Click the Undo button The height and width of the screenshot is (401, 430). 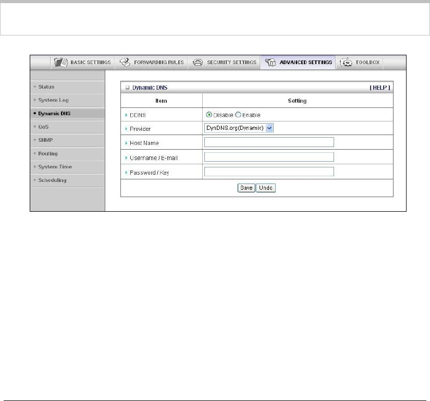pos(266,188)
